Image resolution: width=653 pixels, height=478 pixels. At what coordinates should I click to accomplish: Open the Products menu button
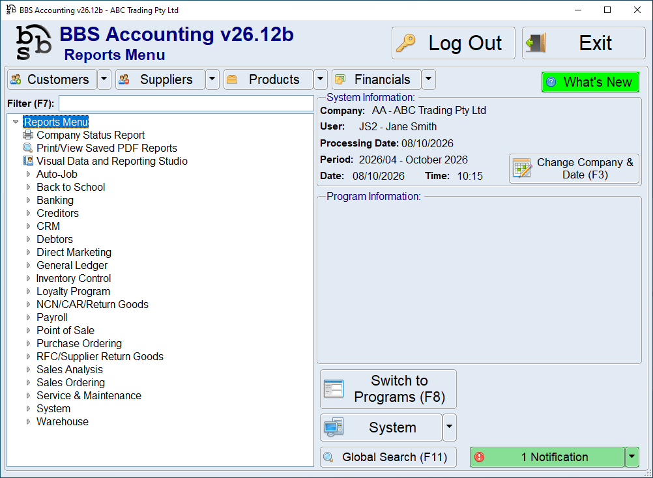(268, 79)
